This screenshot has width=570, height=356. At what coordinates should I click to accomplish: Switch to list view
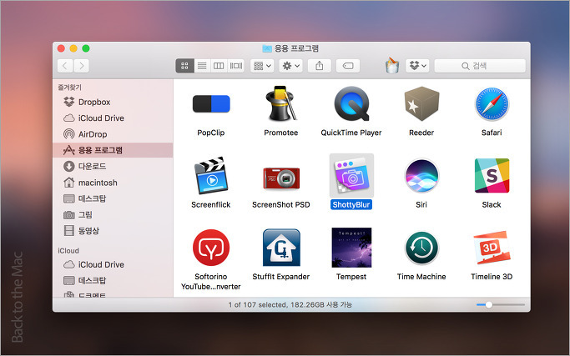click(202, 66)
